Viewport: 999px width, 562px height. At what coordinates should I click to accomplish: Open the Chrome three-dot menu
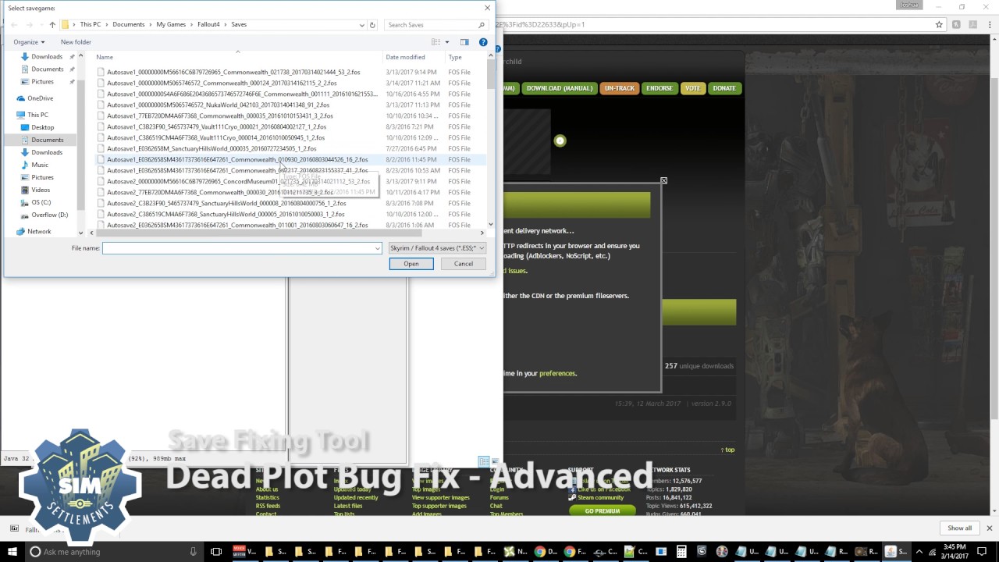coord(990,24)
